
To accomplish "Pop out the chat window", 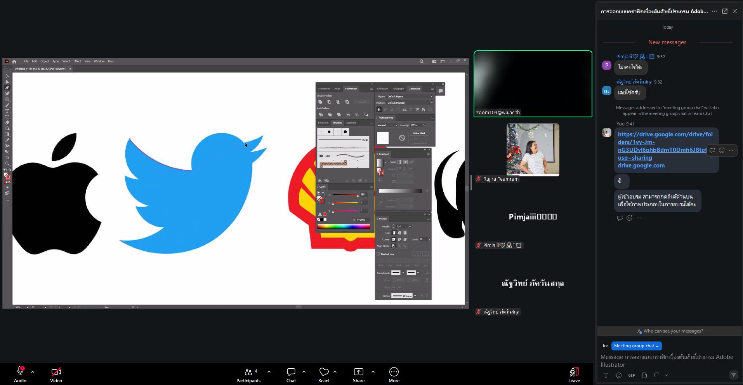I will point(724,11).
